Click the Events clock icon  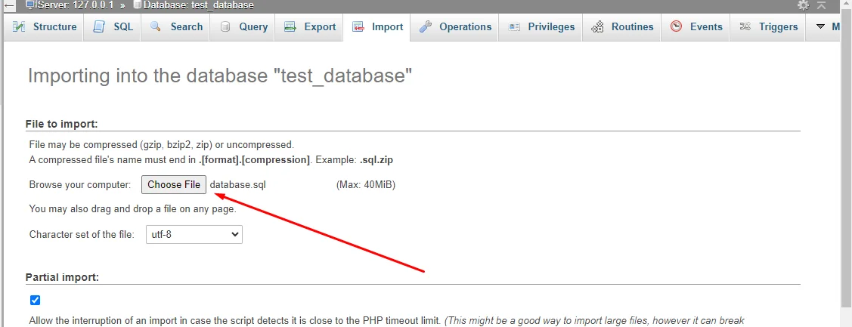click(675, 27)
